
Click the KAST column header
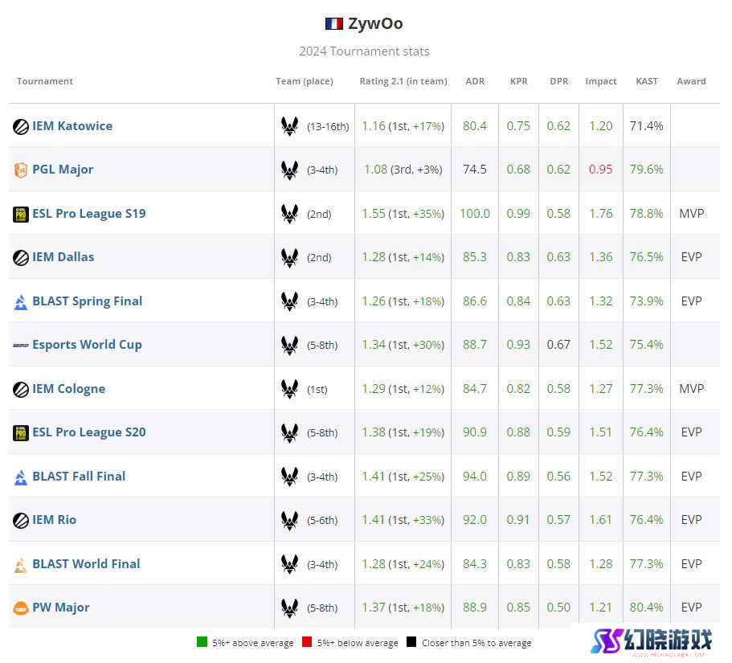click(x=647, y=81)
